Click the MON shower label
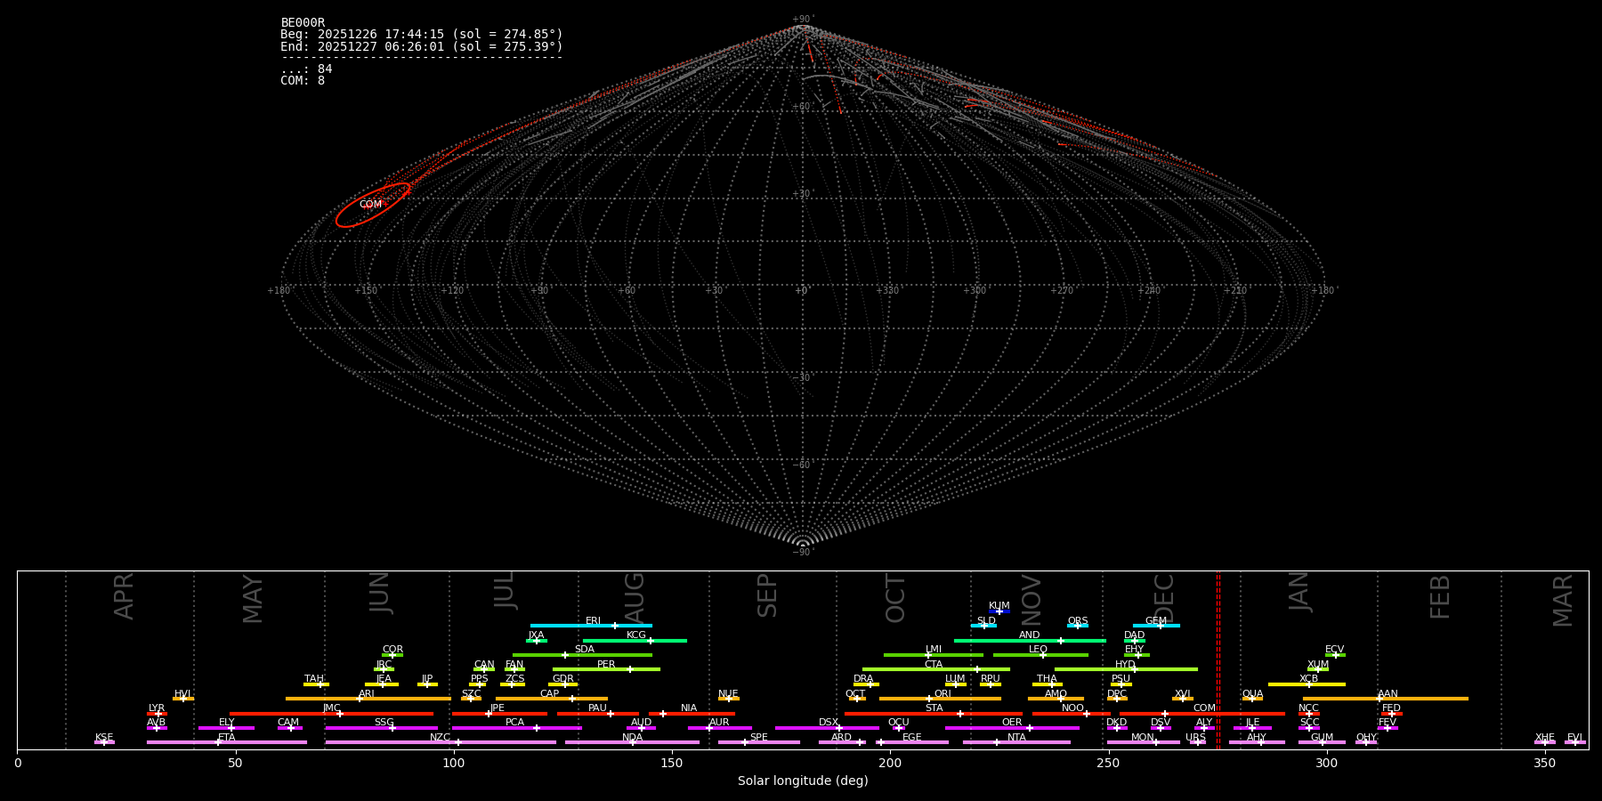The height and width of the screenshot is (801, 1602). 1143,737
